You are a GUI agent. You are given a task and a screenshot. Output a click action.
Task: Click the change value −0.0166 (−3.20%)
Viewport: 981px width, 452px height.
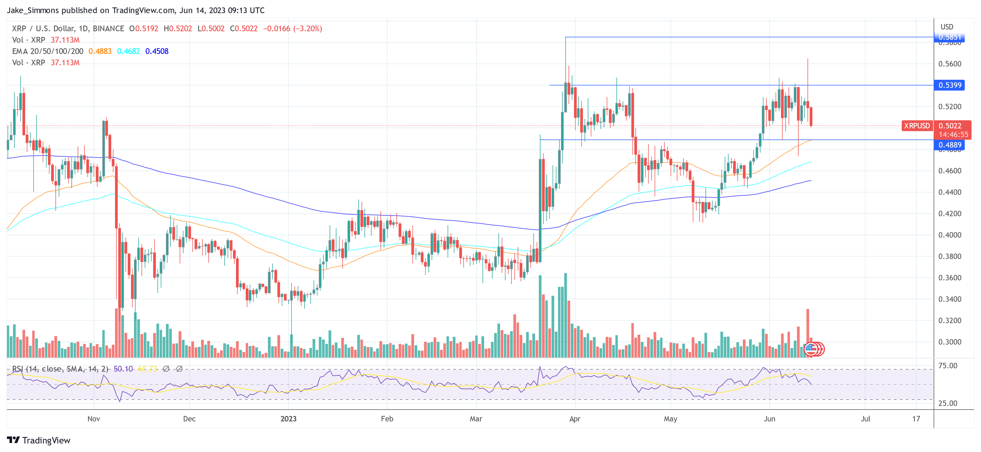[293, 29]
